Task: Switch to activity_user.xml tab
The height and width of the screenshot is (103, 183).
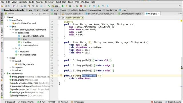Action: [x=72, y=14]
